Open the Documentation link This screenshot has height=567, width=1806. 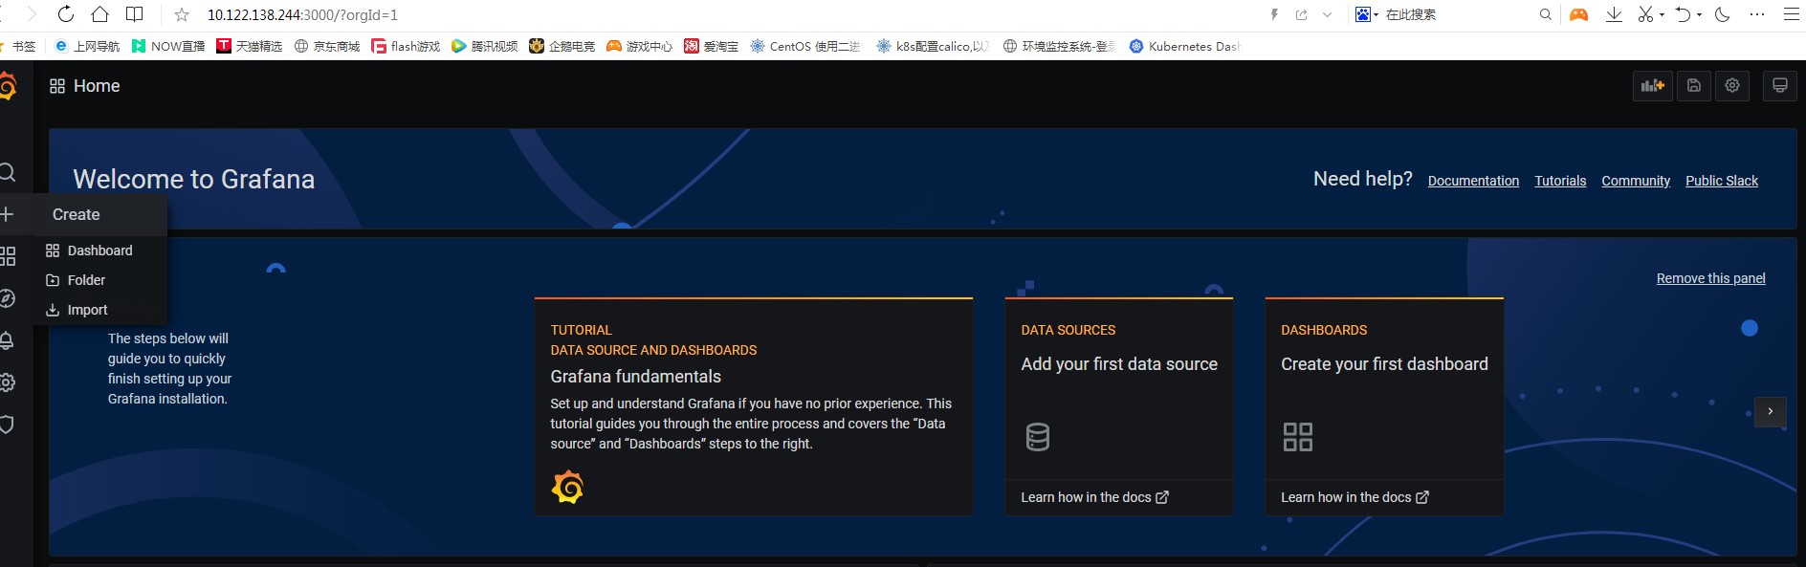click(1473, 181)
